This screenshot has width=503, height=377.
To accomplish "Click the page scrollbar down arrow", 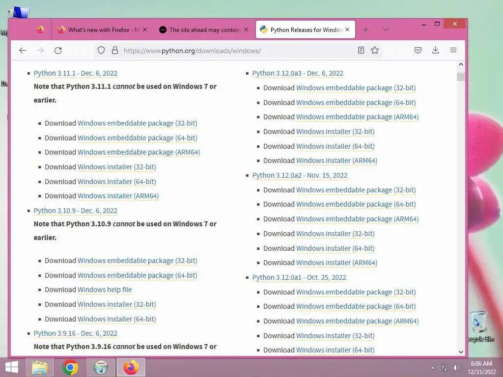I will (461, 351).
